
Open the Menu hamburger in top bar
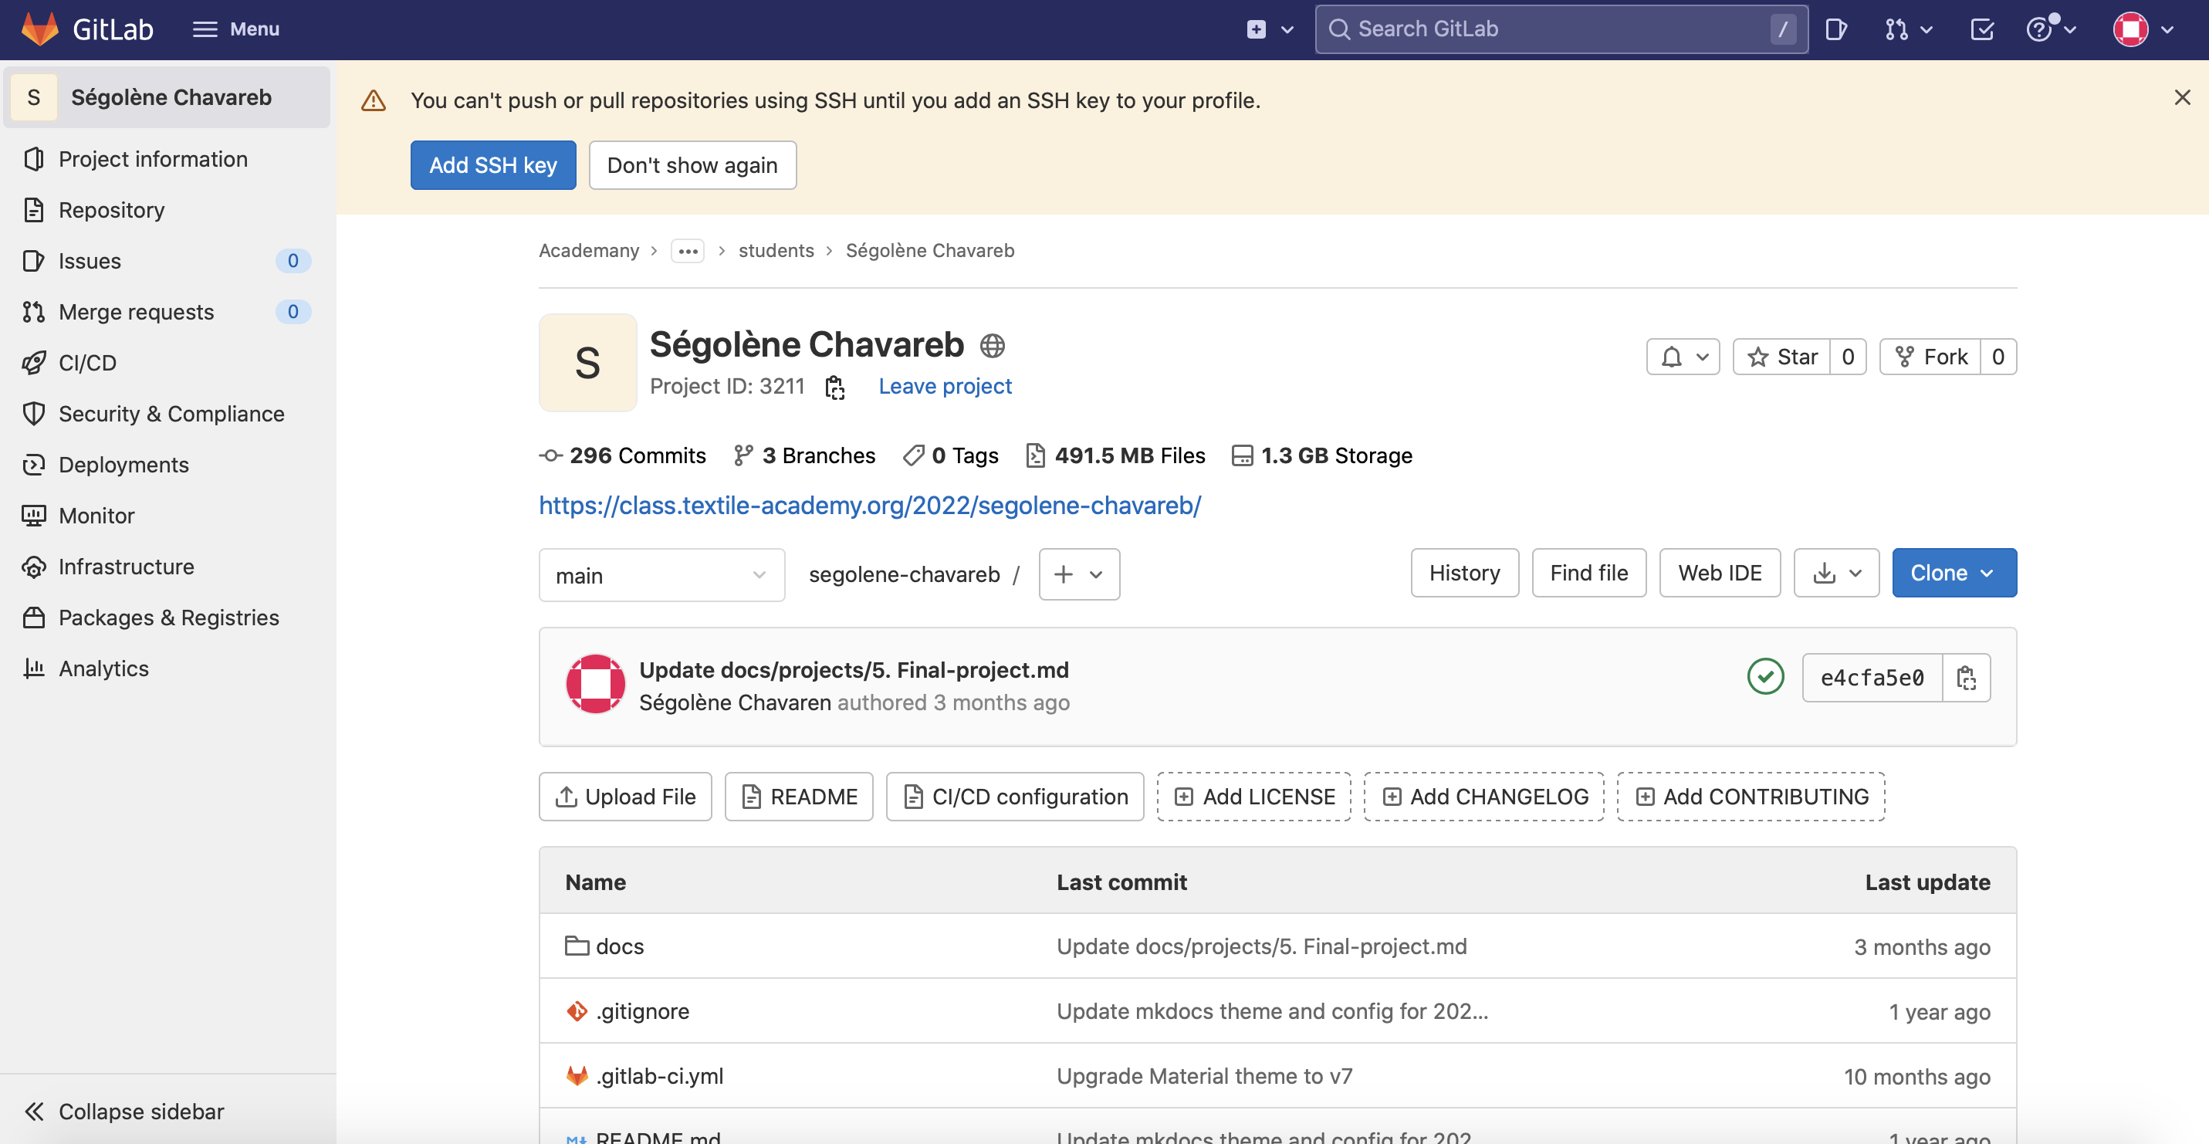point(236,29)
